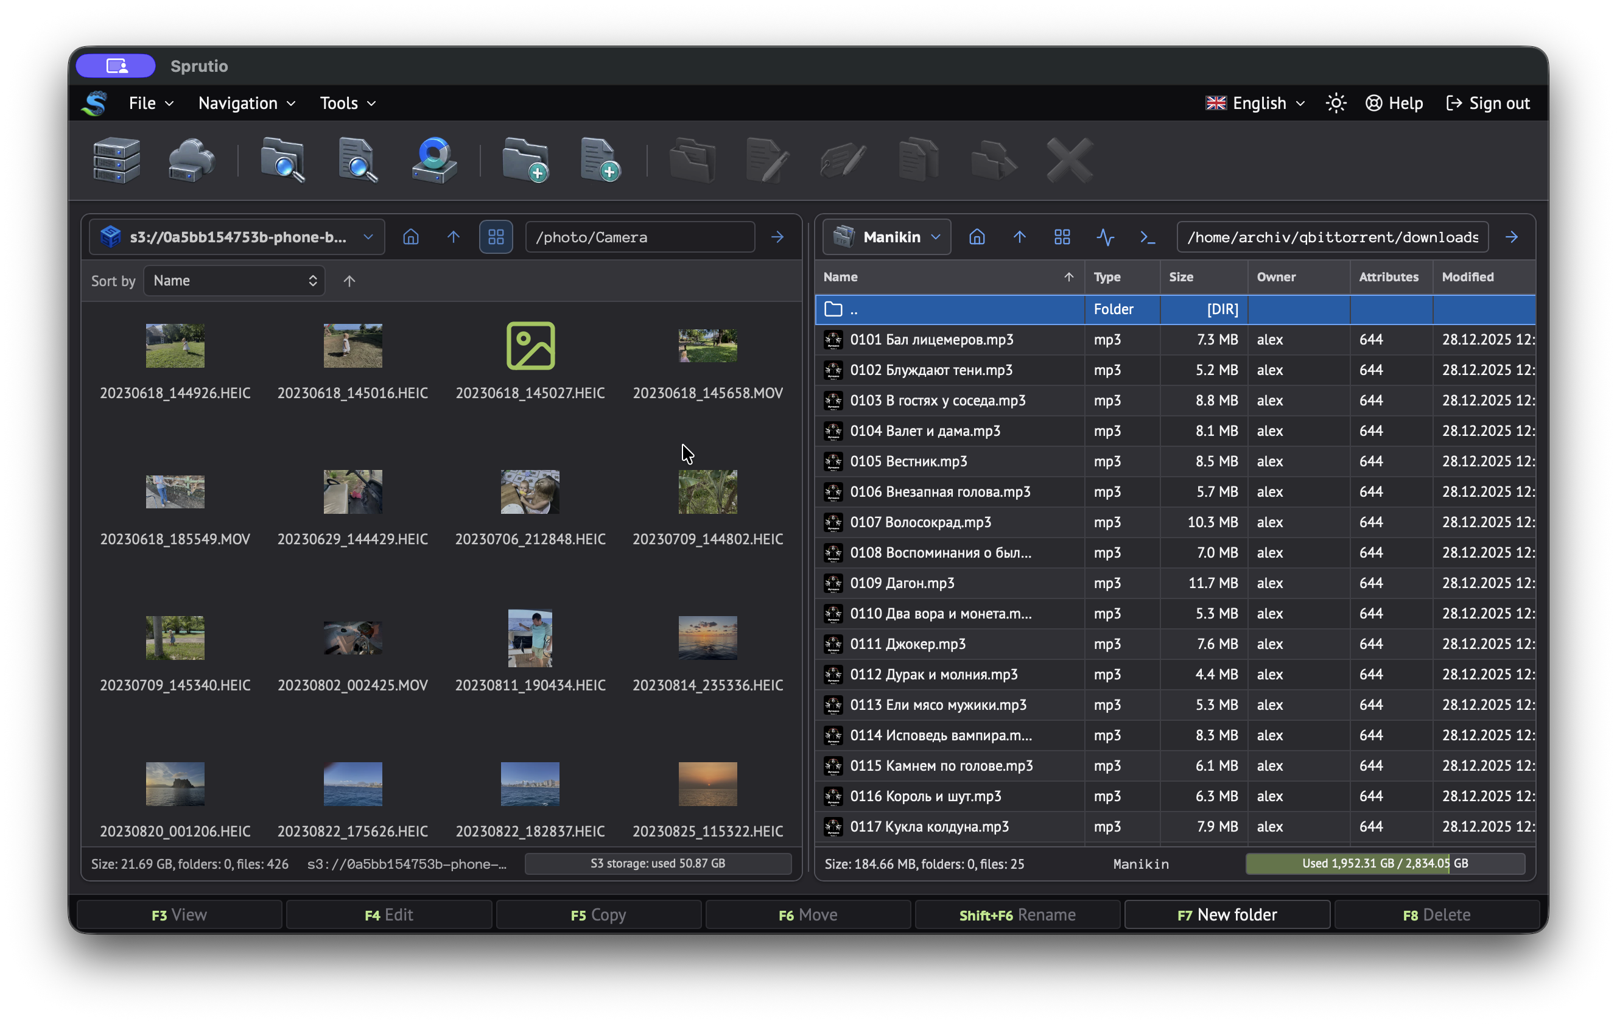Toggle light/dark theme sun icon
The width and height of the screenshot is (1617, 1024).
click(x=1336, y=103)
